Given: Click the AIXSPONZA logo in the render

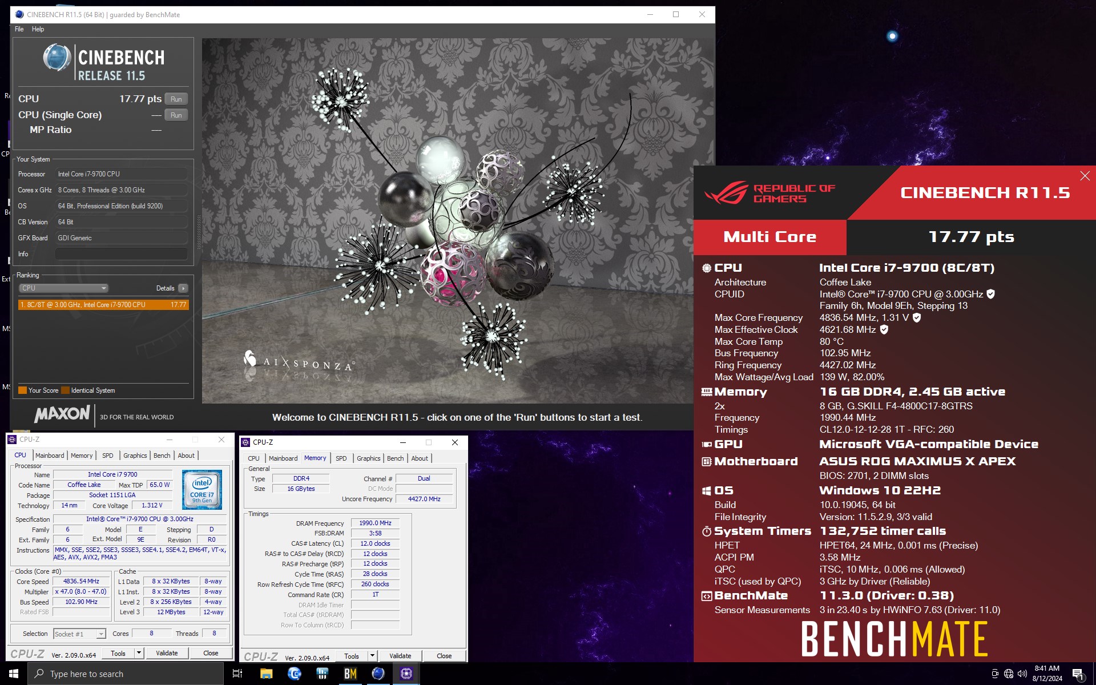Looking at the screenshot, I should [x=299, y=362].
